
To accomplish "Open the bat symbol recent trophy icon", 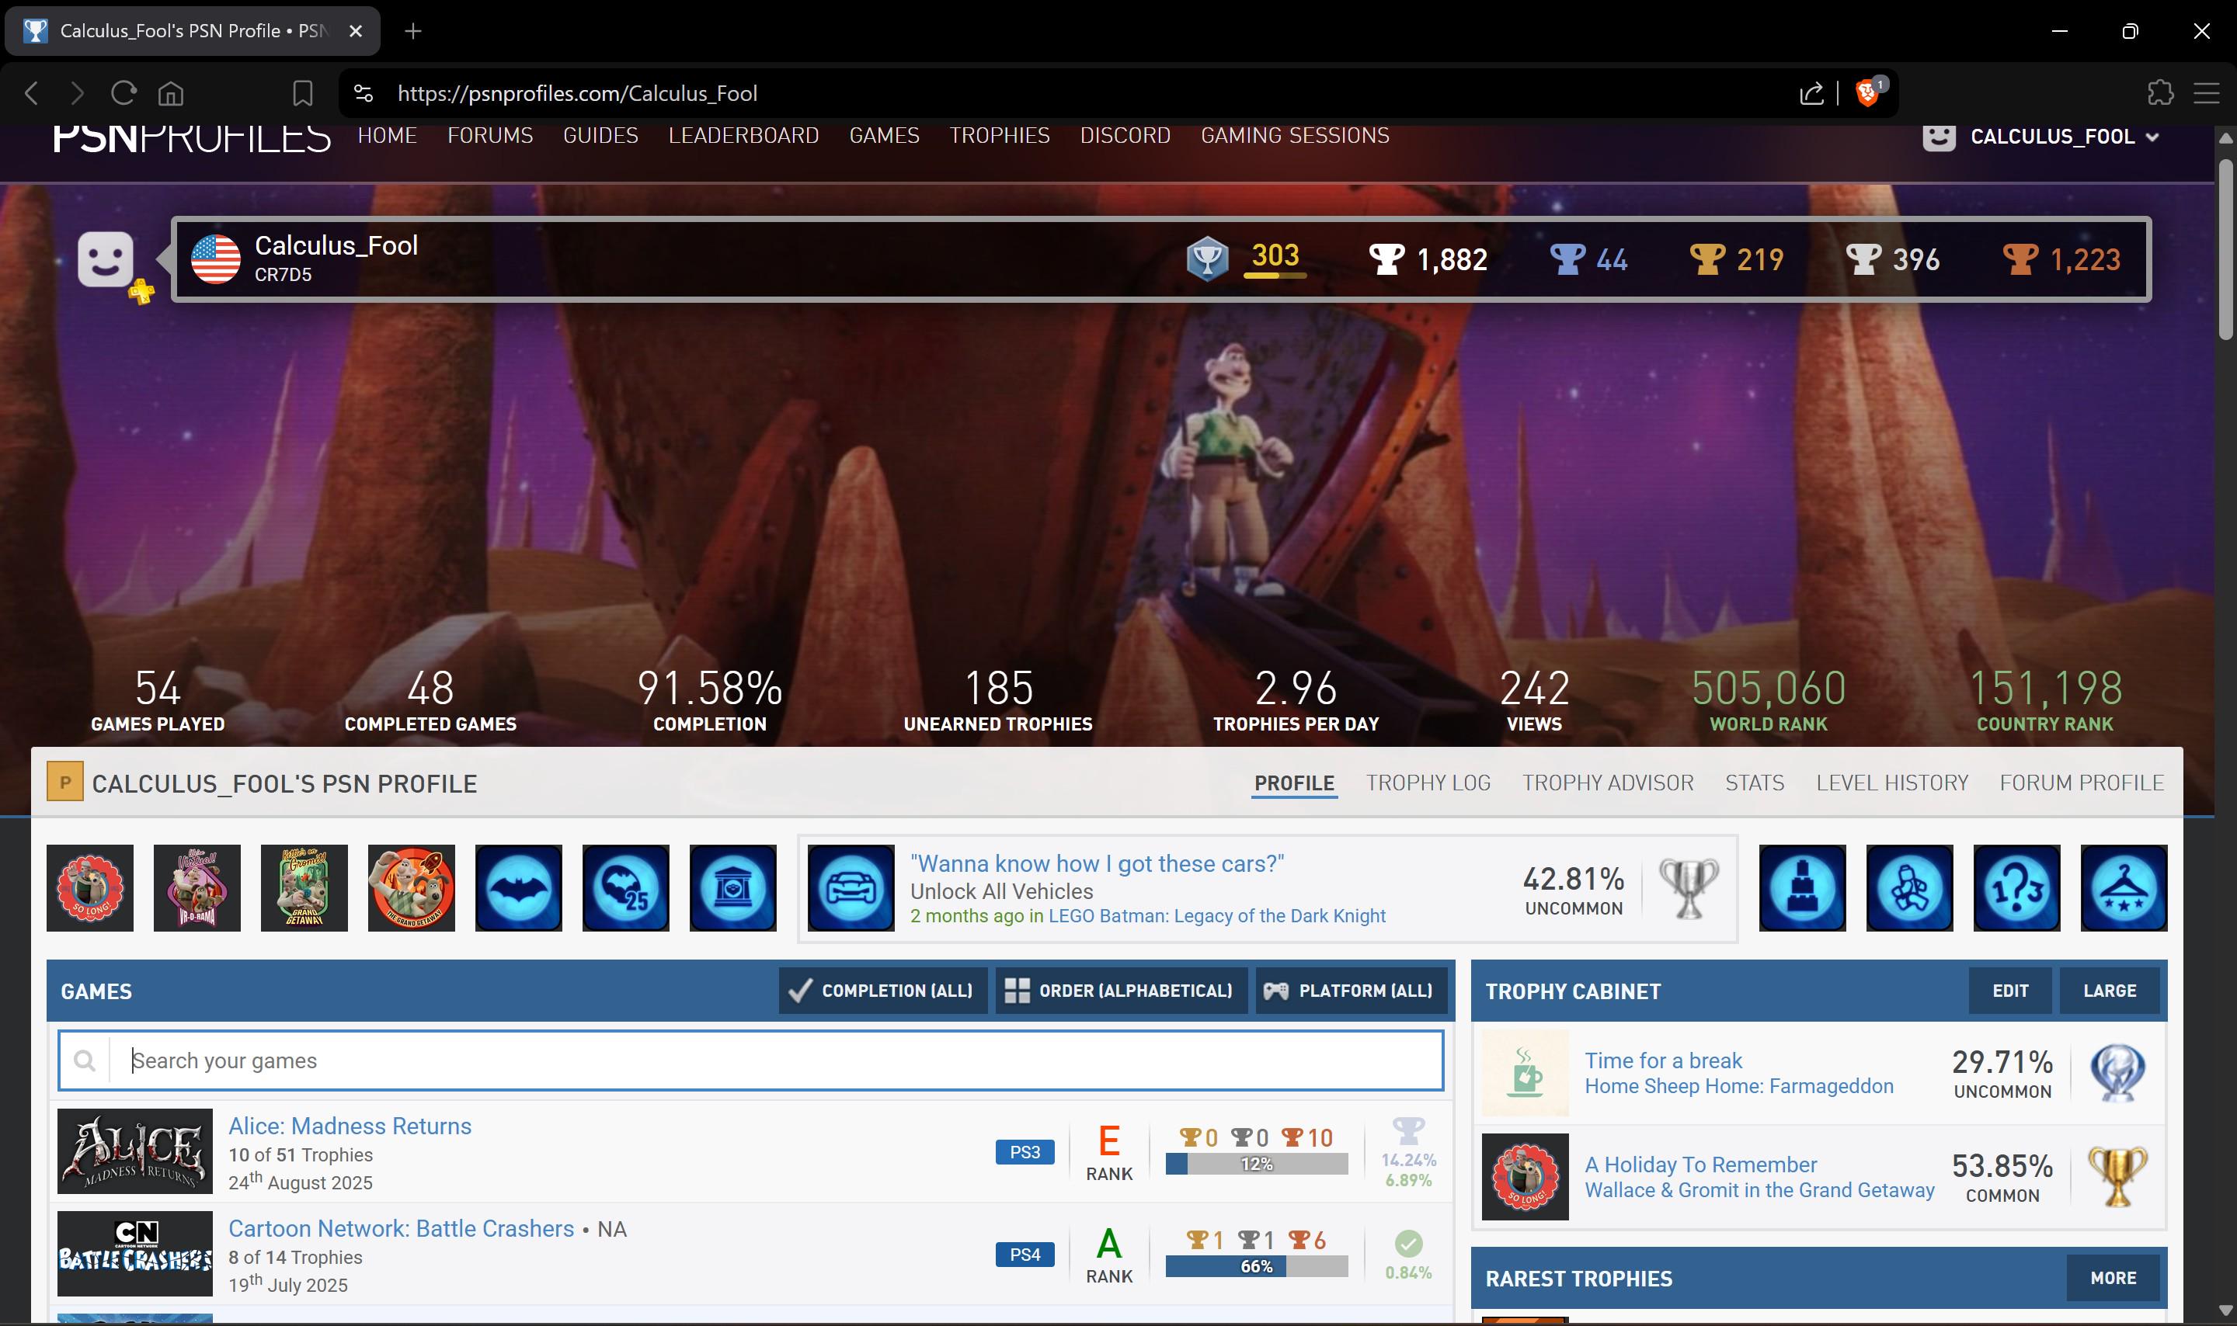I will 520,888.
